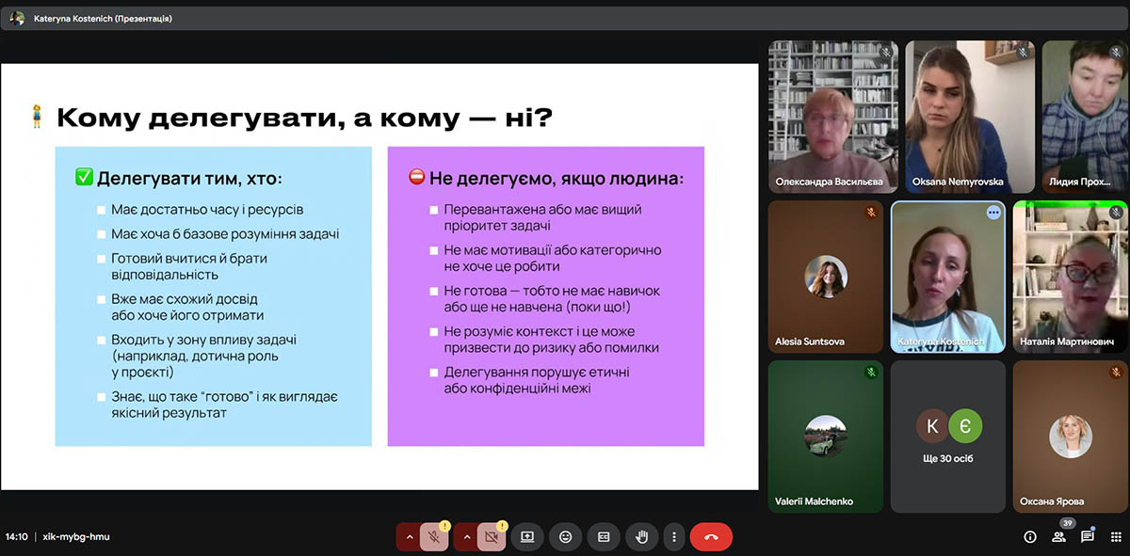Start presenting your screen
This screenshot has height=556, width=1130.
(x=527, y=536)
